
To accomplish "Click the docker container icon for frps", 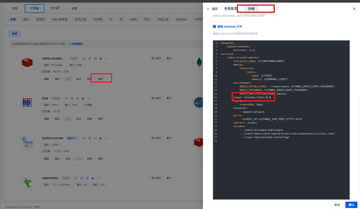I will click(x=83, y=98).
